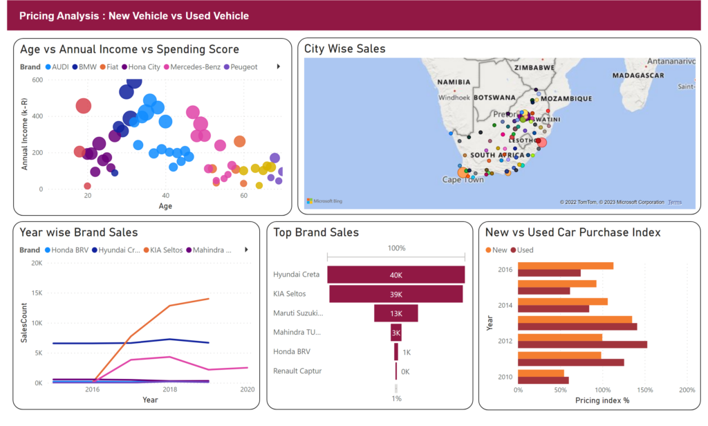This screenshot has width=708, height=426.
Task: Click the 1% funnel bottom label
Action: point(396,398)
